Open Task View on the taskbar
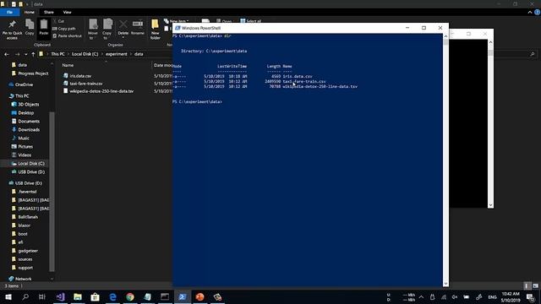The height and width of the screenshot is (304, 541). point(42,296)
